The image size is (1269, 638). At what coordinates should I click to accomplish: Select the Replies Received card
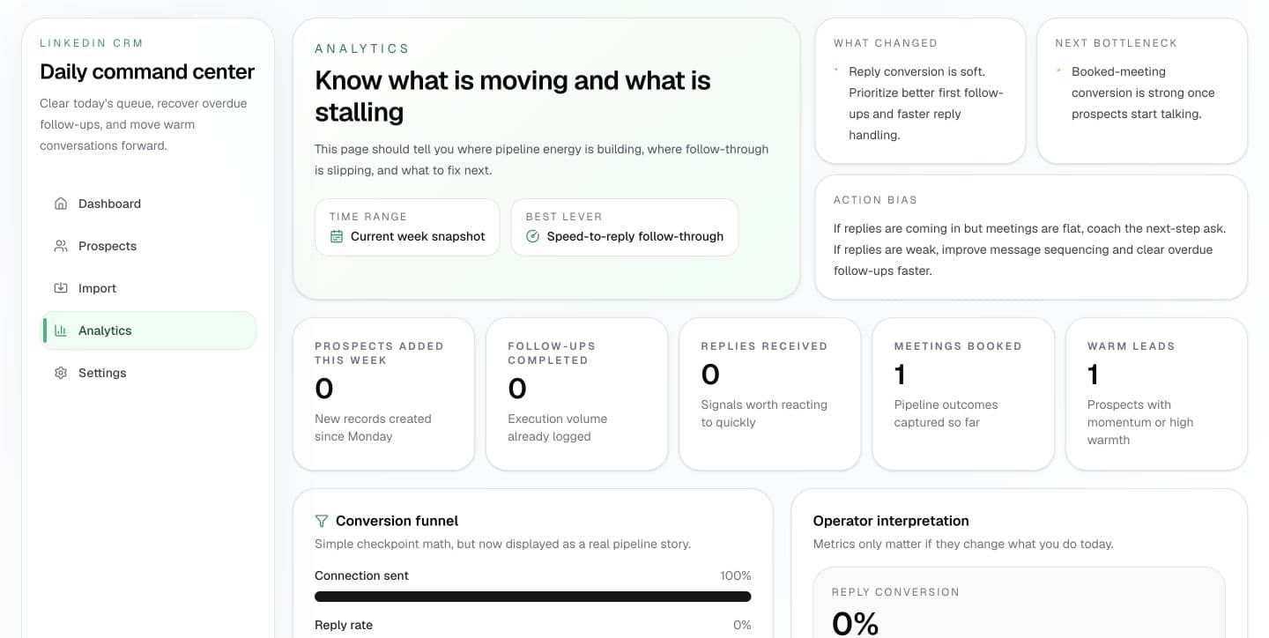(769, 394)
